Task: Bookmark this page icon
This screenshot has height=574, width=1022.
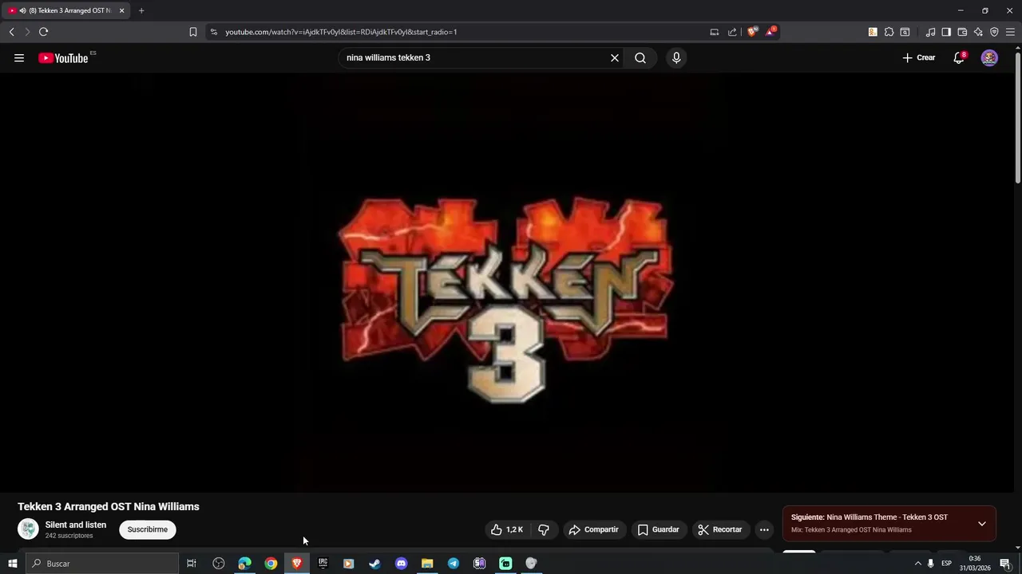Action: click(192, 32)
